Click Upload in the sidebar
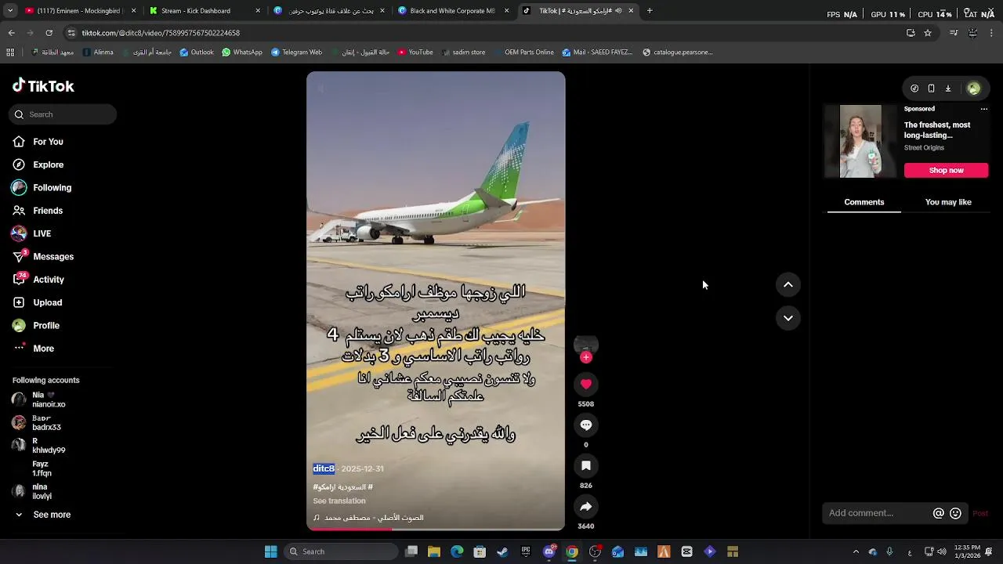Image resolution: width=1003 pixels, height=564 pixels. tap(47, 302)
